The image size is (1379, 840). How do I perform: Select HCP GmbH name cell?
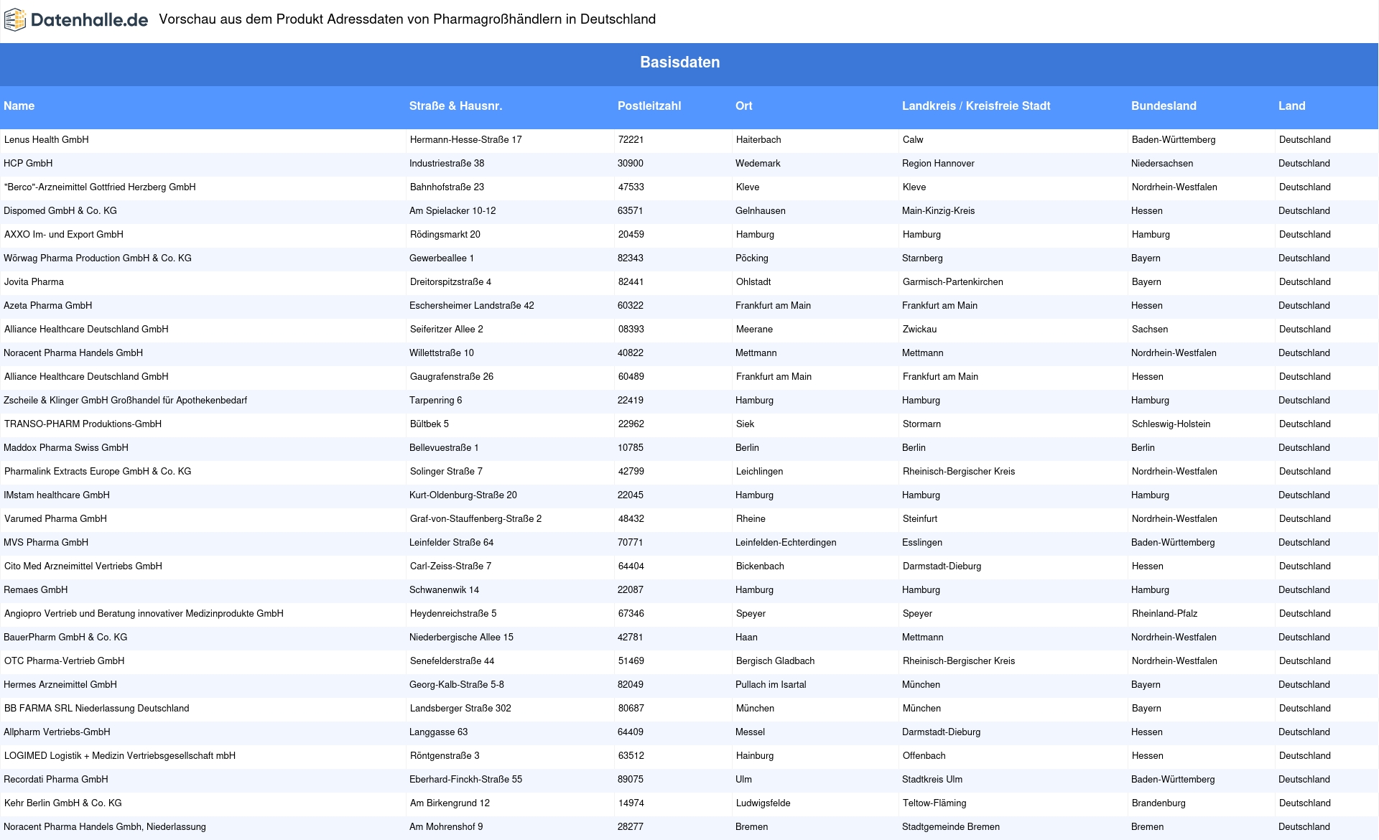(28, 163)
